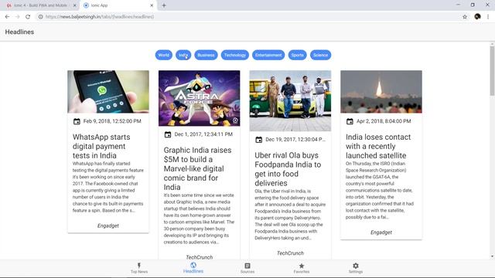Image resolution: width=495 pixels, height=278 pixels.
Task: Click the 'Feb 9, 2018, 12:52:00 PM' date text
Action: (112, 121)
